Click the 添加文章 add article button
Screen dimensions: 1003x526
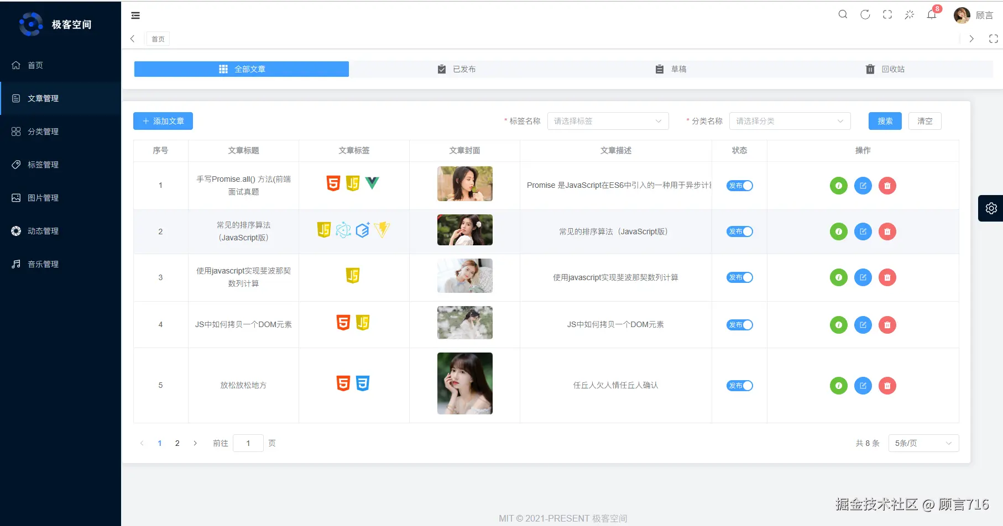pyautogui.click(x=163, y=121)
